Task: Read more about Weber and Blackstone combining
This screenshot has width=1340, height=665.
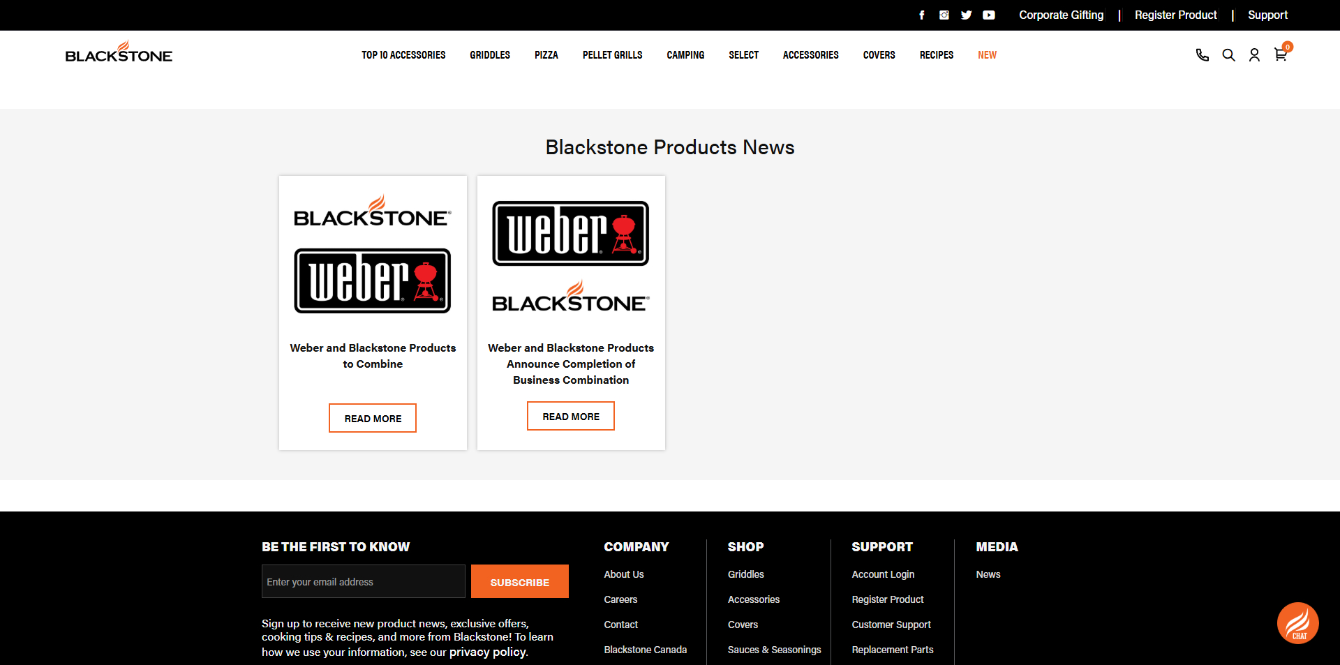Action: click(372, 418)
